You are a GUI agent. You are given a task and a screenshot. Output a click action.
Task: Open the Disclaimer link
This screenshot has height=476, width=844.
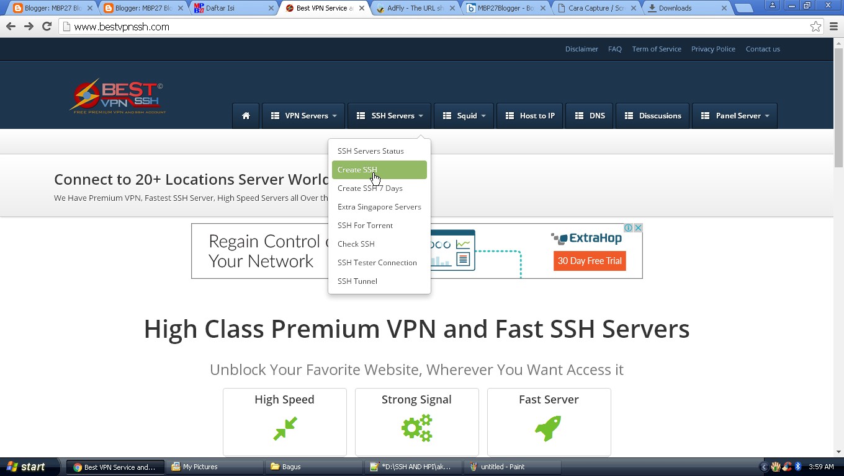click(x=581, y=49)
